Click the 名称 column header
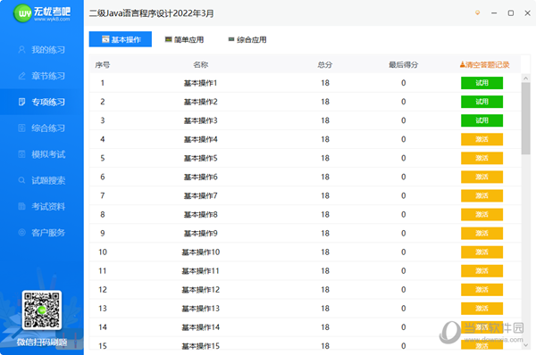Screen dimensions: 536x355 tap(201, 64)
